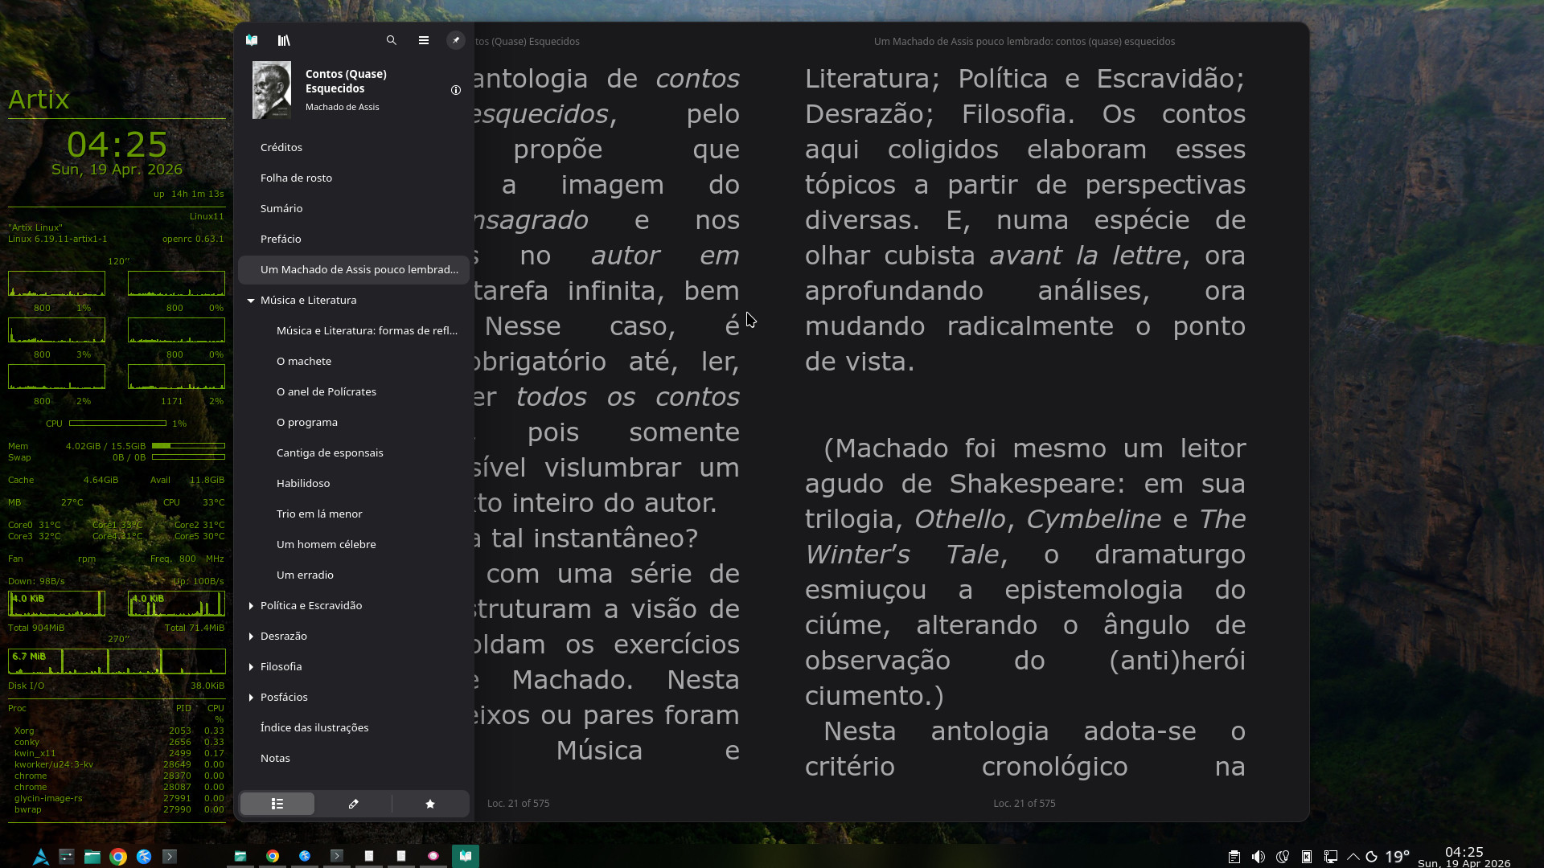The width and height of the screenshot is (1544, 868).
Task: Expand the Posfácios section
Action: [251, 698]
